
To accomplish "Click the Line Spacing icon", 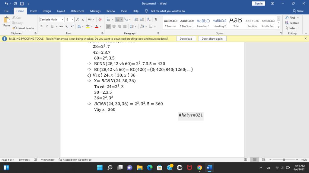I will (132, 26).
